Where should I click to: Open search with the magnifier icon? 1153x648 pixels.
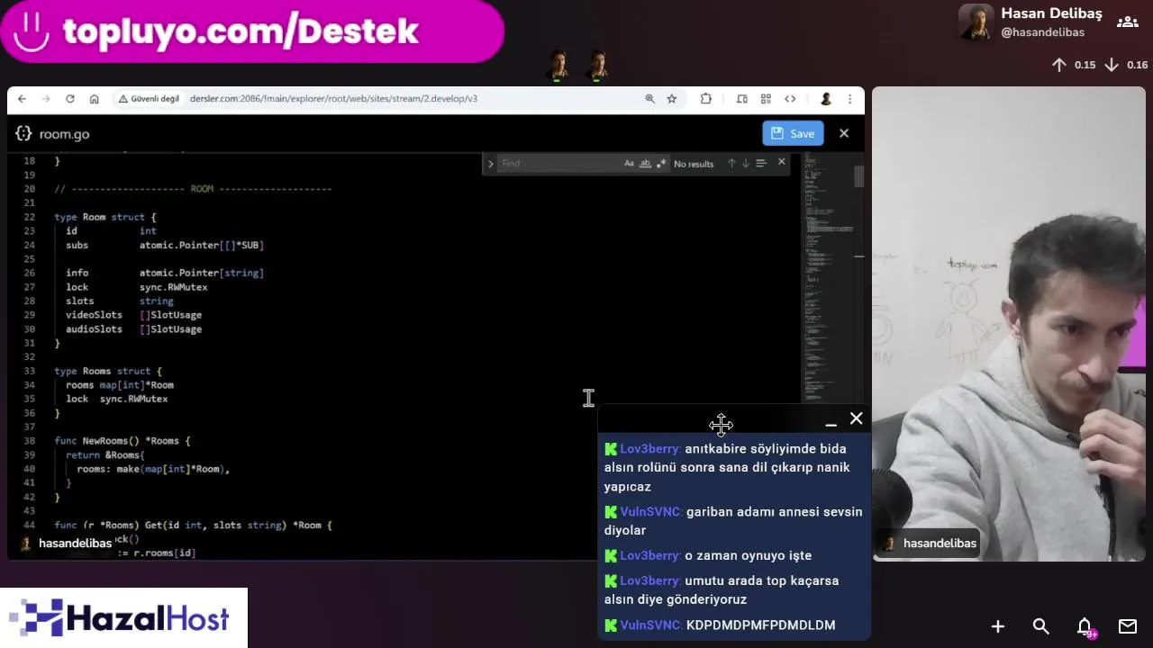pos(1041,626)
